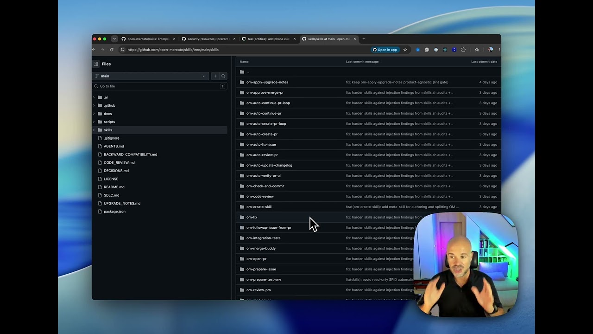Close the security(resources) tab
593x334 pixels.
pos(234,39)
